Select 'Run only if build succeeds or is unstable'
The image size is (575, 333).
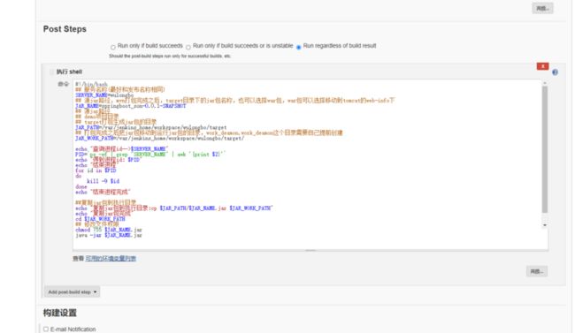click(188, 48)
